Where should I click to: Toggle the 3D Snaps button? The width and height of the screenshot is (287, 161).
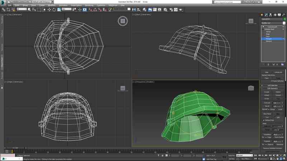pos(90,10)
